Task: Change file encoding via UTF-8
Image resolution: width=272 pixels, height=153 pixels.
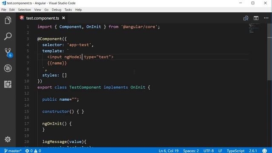Action: (209, 150)
